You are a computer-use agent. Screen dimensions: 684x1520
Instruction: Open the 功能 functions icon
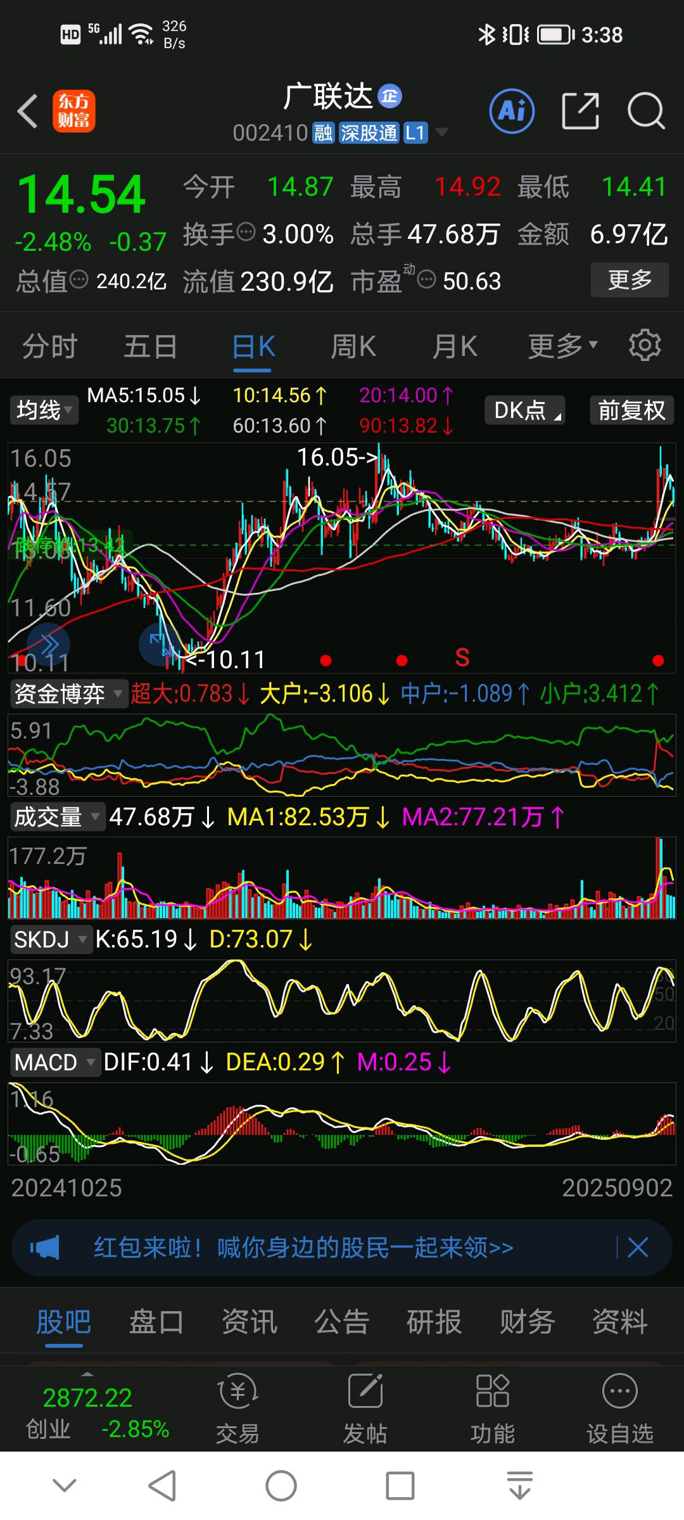click(x=492, y=1409)
